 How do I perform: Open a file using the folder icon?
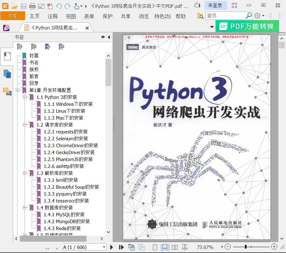click(x=14, y=6)
